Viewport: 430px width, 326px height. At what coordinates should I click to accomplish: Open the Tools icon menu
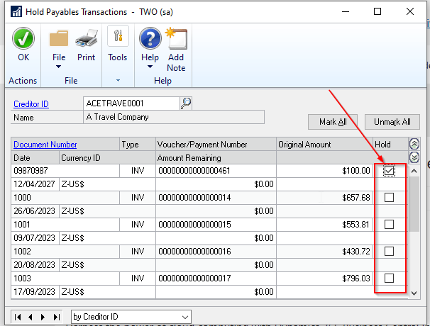tap(117, 39)
